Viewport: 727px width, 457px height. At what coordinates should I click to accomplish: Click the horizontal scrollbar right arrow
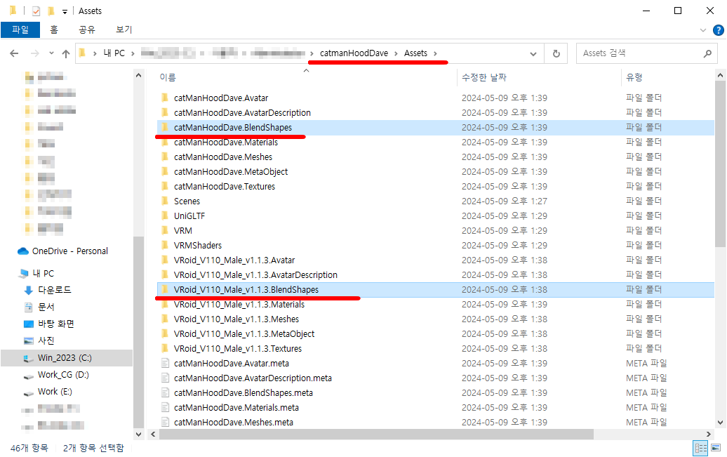click(x=708, y=435)
